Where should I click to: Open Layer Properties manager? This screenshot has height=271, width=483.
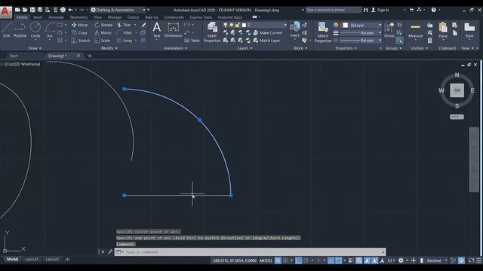(x=212, y=32)
